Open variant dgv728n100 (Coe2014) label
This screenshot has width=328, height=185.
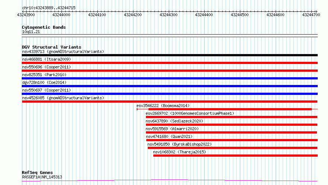[x=44, y=82]
